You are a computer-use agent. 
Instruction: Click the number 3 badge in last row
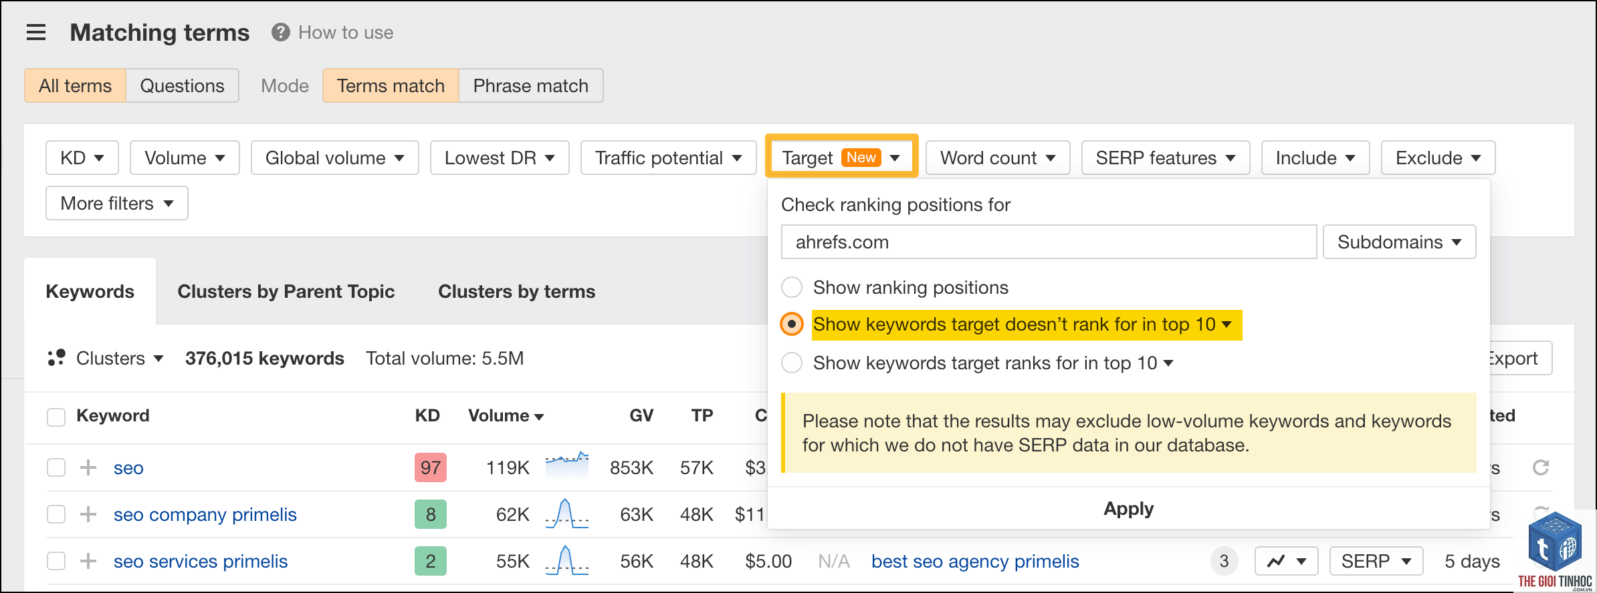click(x=1224, y=561)
